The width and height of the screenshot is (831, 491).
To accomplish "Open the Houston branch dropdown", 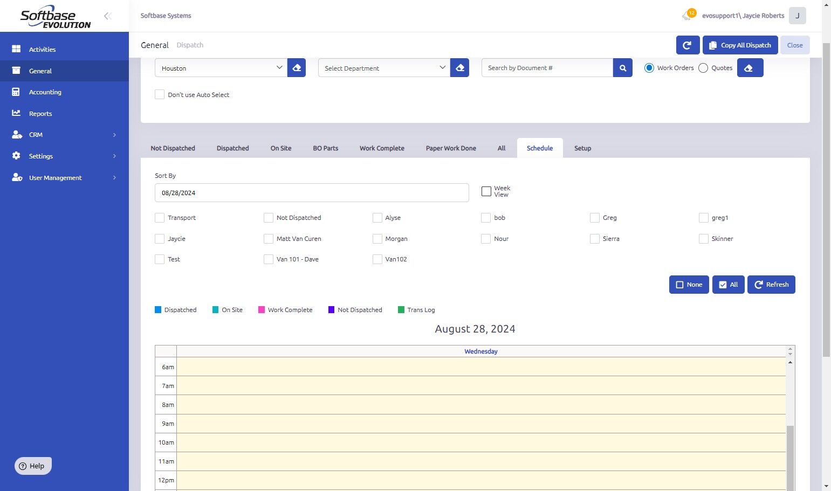I will 221,68.
